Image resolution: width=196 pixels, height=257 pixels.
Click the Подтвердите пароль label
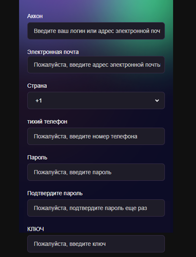point(55,193)
